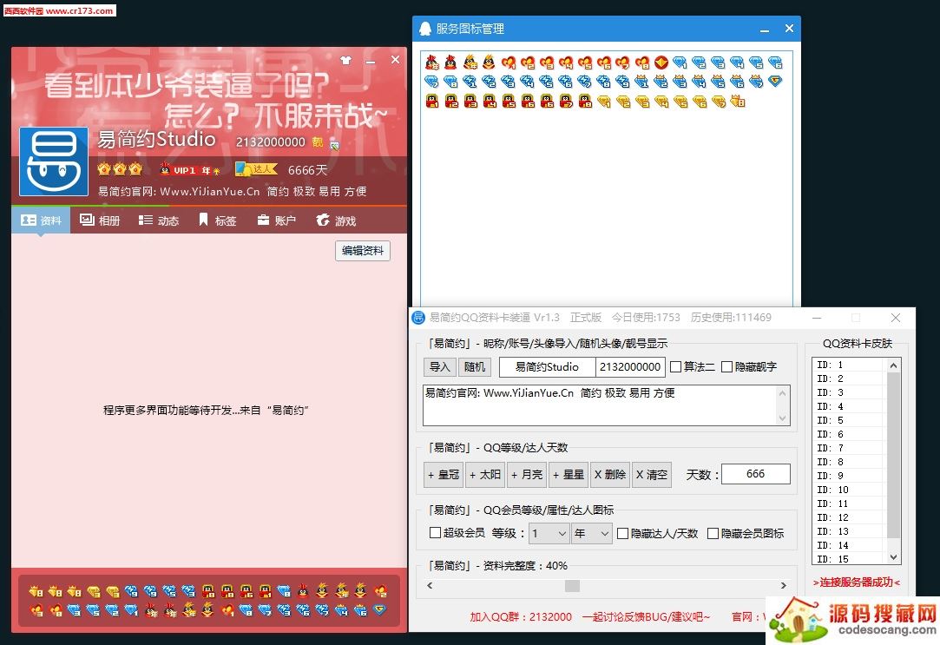Open the 游戏 tab

click(336, 220)
